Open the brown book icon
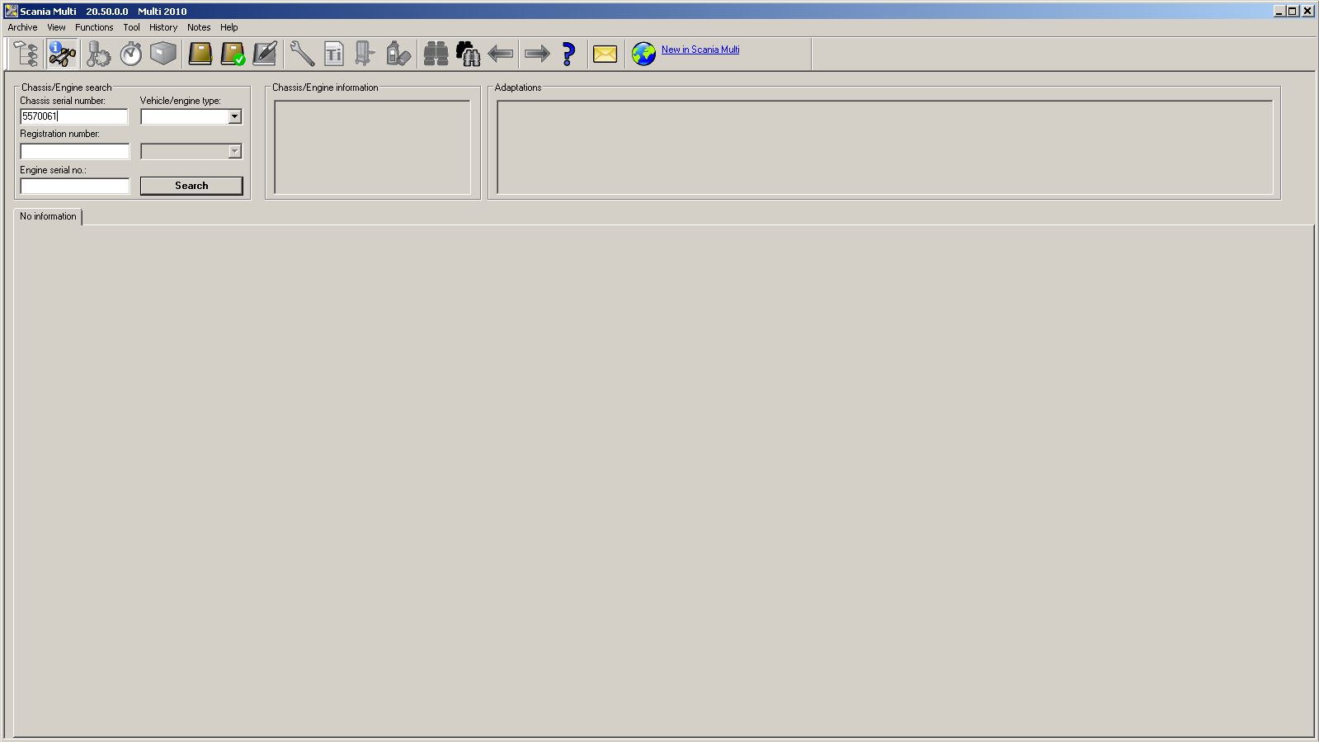Image resolution: width=1319 pixels, height=742 pixels. pos(200,54)
